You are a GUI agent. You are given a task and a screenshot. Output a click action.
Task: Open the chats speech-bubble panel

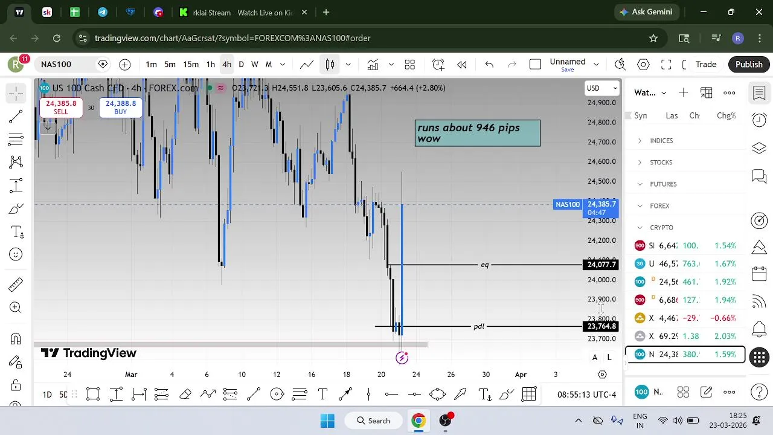[x=759, y=176]
